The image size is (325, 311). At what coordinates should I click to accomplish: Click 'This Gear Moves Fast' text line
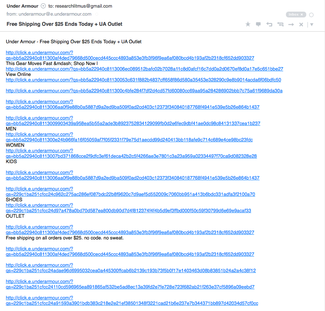click(x=52, y=64)
